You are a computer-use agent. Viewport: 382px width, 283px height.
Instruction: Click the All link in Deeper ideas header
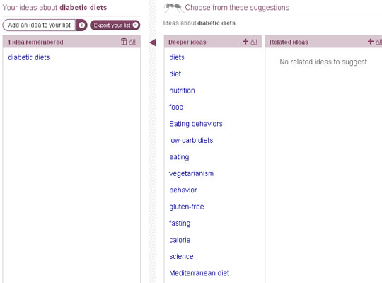coord(254,42)
